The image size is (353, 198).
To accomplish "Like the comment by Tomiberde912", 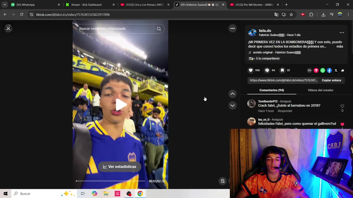I will (342, 106).
